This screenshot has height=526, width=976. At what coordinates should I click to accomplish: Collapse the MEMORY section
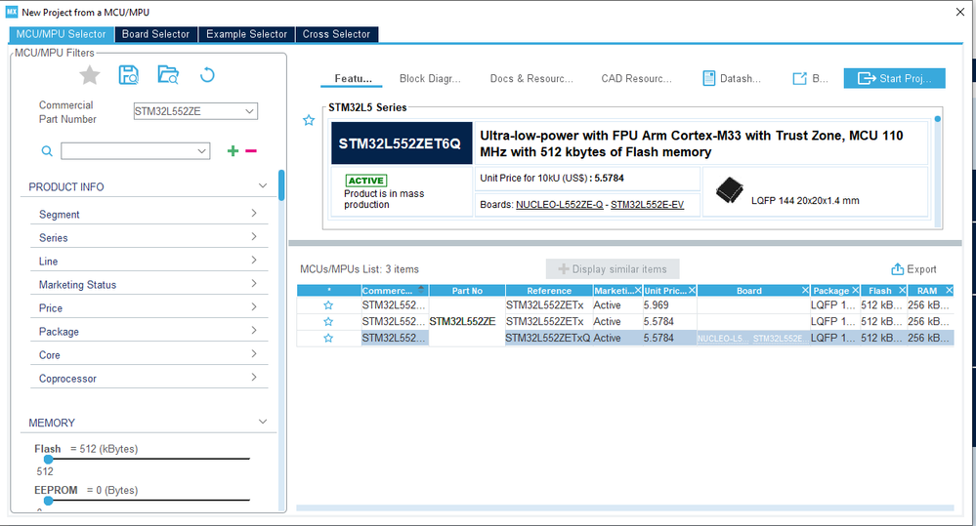[263, 422]
